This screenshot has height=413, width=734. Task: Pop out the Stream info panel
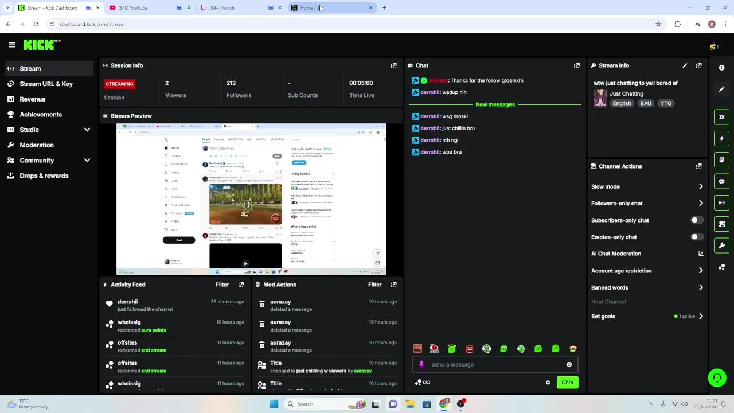pyautogui.click(x=698, y=65)
